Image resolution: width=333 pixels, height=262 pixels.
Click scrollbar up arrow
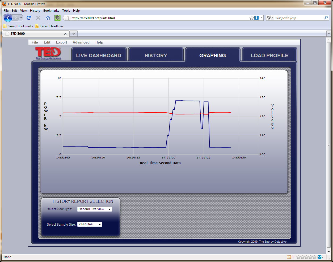click(328, 40)
